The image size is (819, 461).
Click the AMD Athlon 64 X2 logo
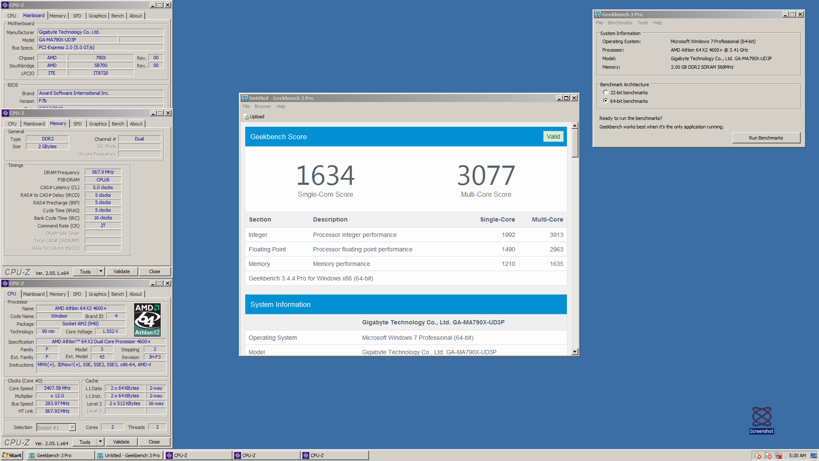[147, 320]
